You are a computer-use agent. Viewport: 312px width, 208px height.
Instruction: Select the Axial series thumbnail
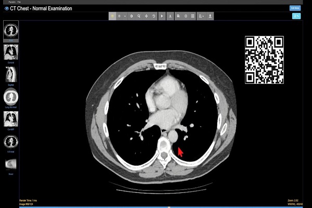(11, 31)
